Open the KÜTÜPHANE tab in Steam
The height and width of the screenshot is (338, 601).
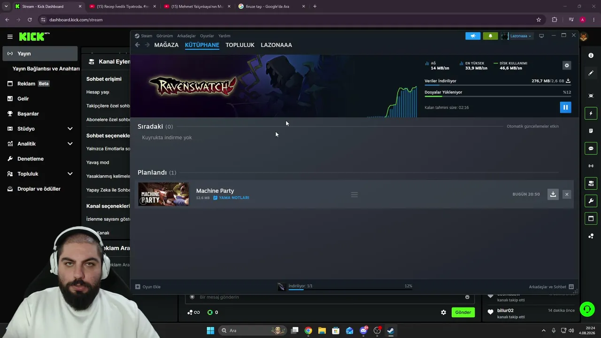[x=202, y=45]
